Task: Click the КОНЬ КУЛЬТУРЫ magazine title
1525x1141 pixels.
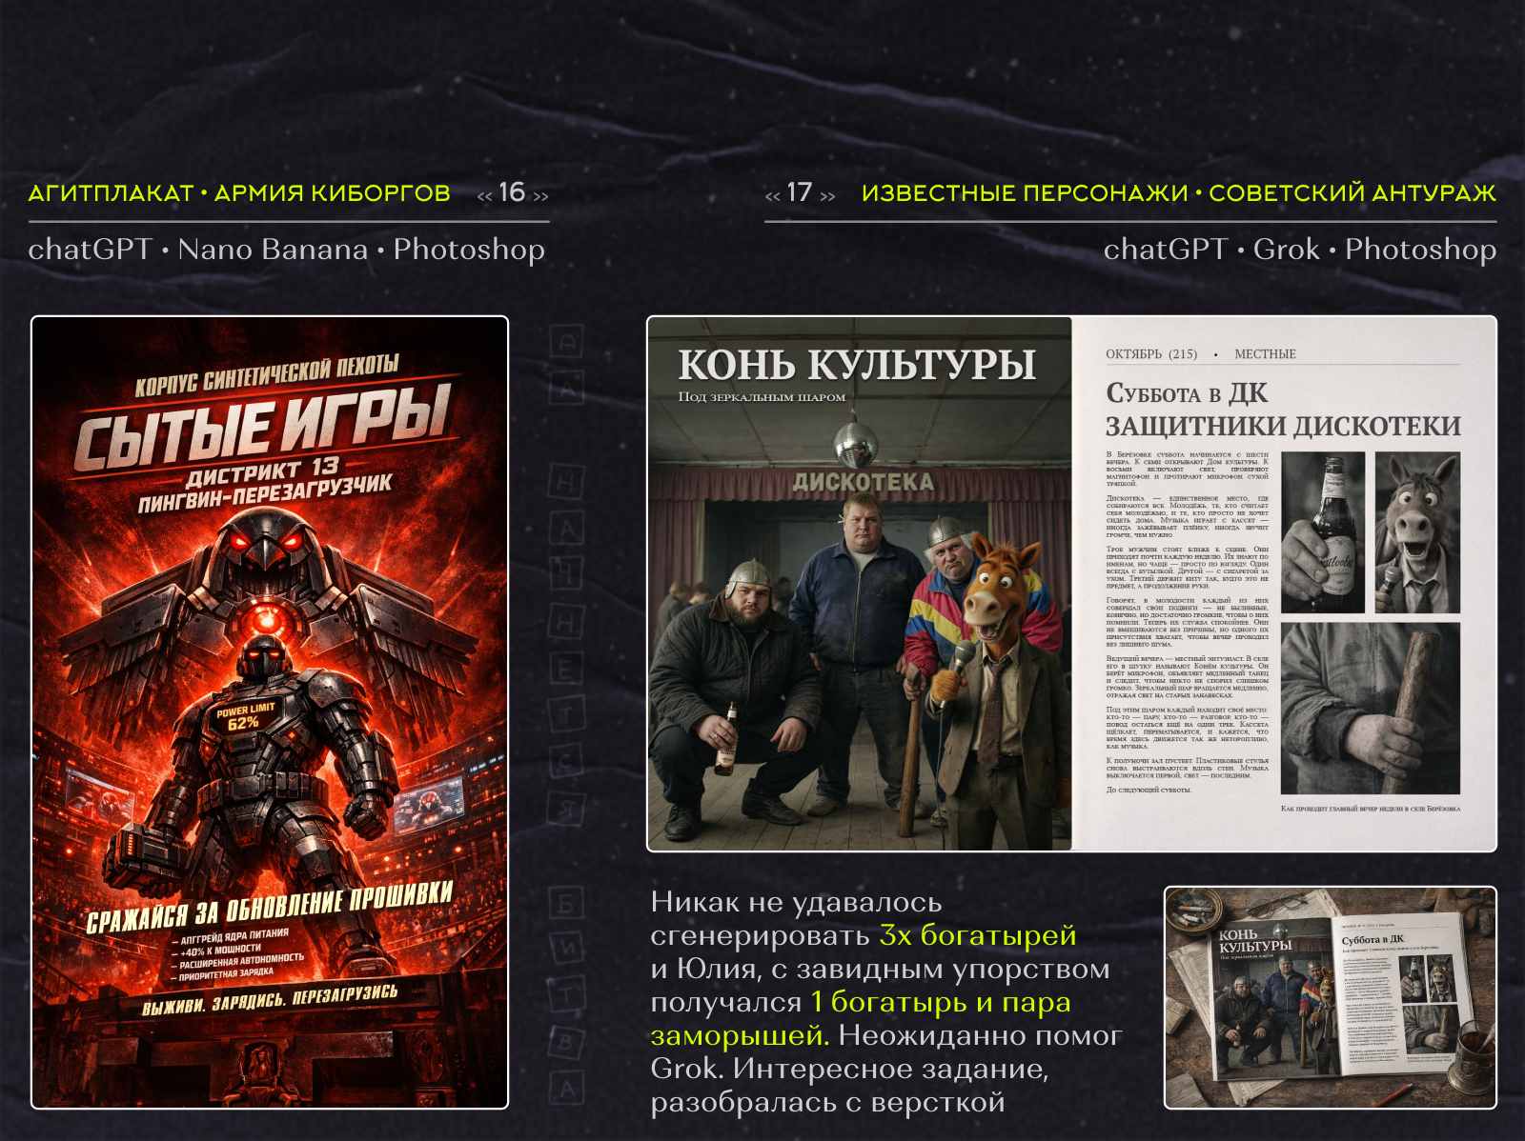Action: [x=856, y=365]
